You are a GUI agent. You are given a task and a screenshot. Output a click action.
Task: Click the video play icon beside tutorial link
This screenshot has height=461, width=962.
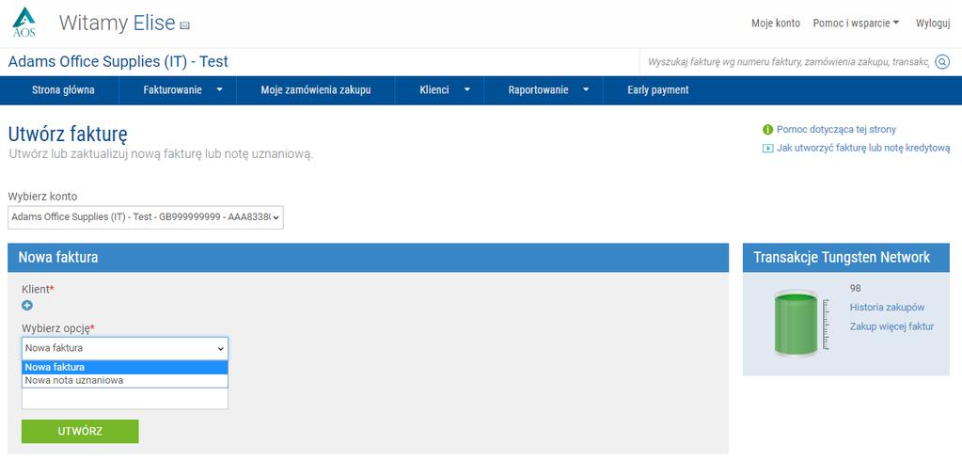point(767,148)
